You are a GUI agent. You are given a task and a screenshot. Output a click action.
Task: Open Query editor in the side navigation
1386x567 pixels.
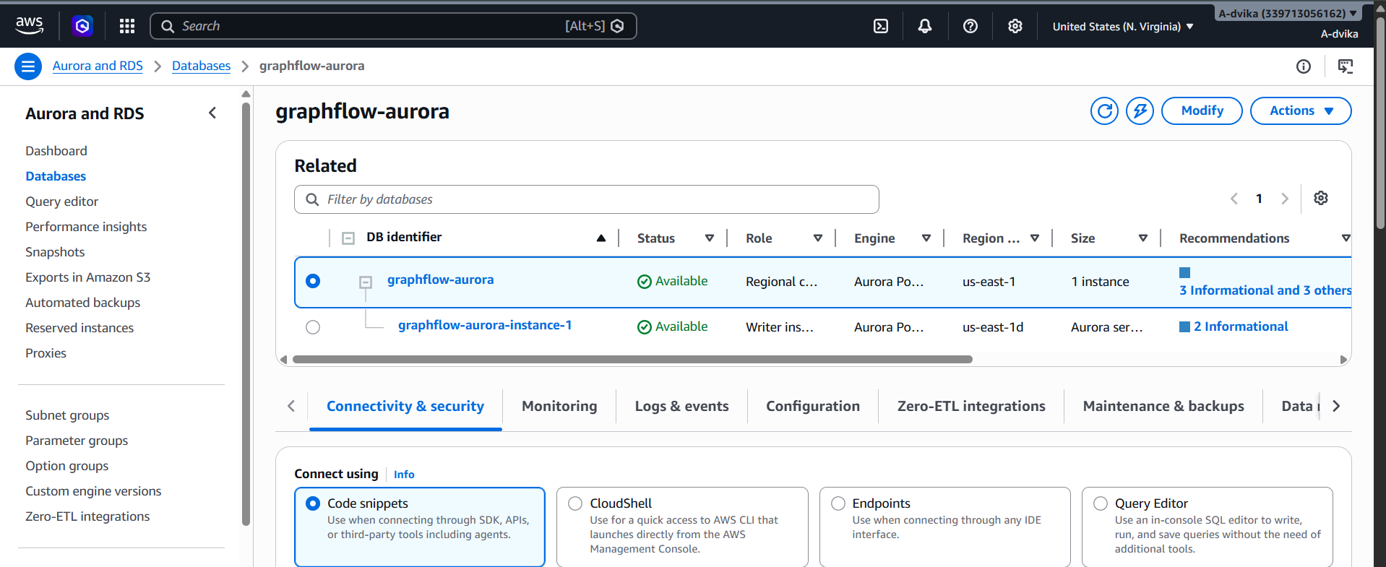click(x=62, y=202)
